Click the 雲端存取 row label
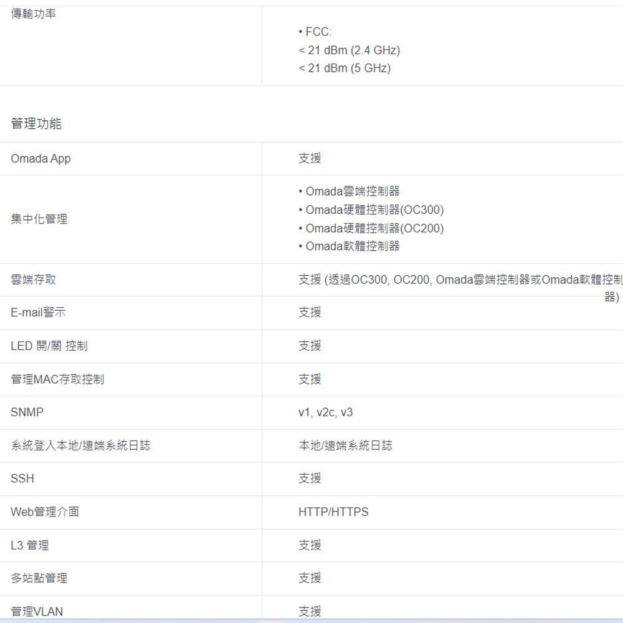The width and height of the screenshot is (623, 623). point(32,279)
